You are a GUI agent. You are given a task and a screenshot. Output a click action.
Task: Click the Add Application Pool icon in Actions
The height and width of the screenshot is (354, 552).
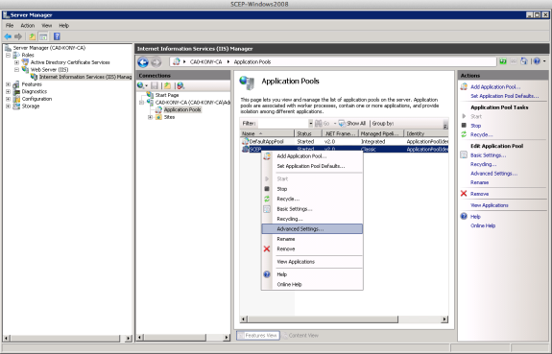point(464,86)
